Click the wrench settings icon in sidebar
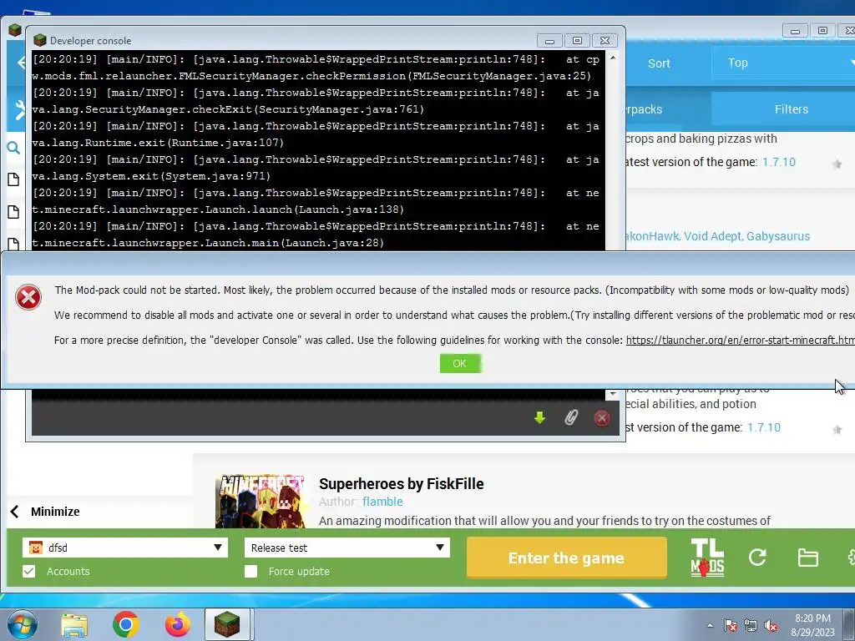 tap(20, 110)
